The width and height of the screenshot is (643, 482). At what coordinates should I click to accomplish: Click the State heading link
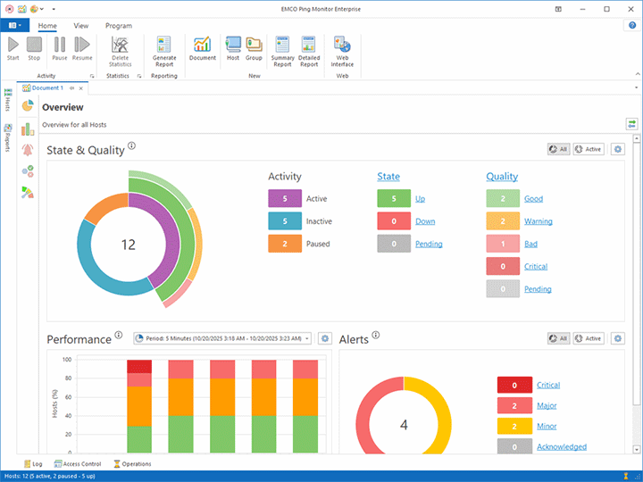click(x=388, y=177)
